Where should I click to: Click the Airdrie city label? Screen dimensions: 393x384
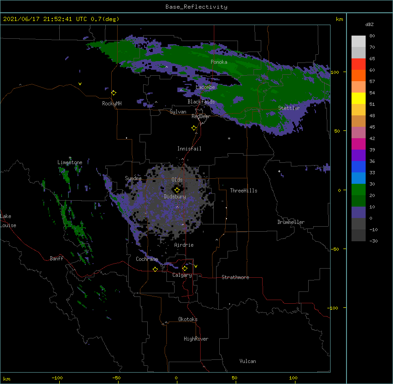pyautogui.click(x=184, y=245)
